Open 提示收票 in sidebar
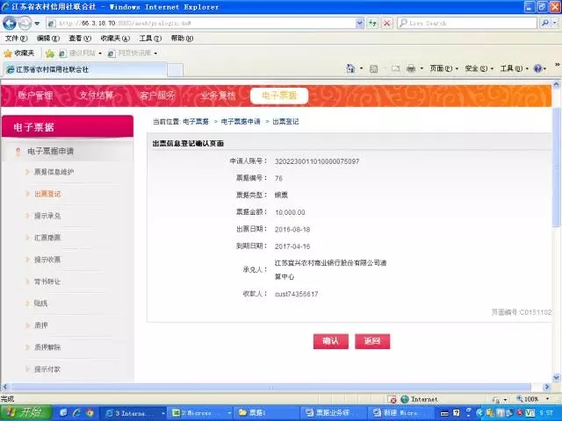This screenshot has width=562, height=421. pyautogui.click(x=47, y=260)
